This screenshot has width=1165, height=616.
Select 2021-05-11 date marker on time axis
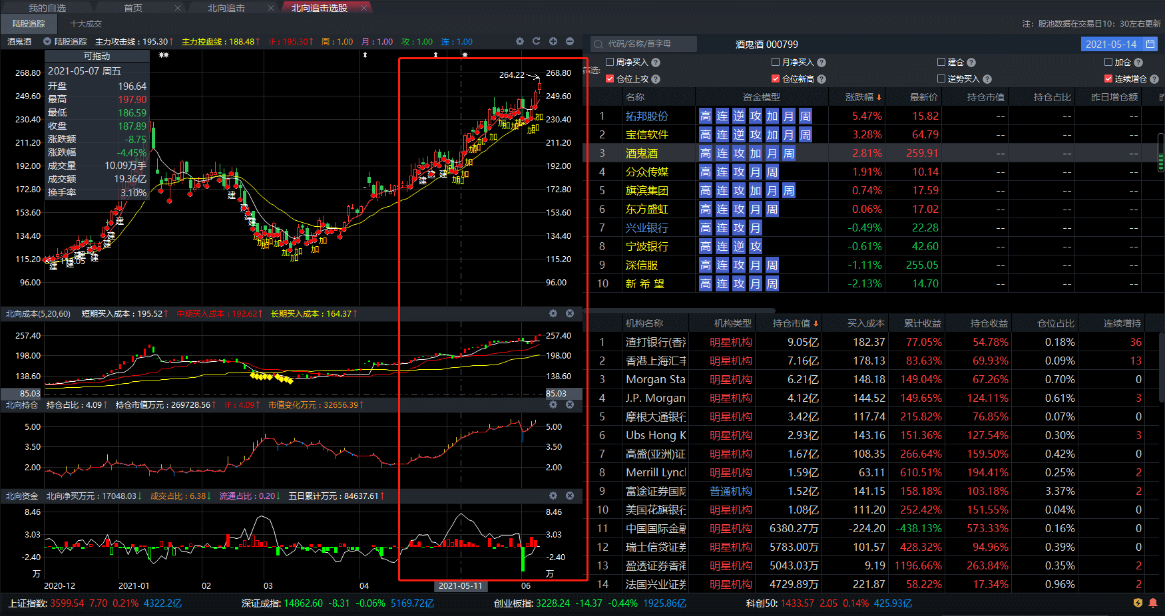[x=460, y=586]
